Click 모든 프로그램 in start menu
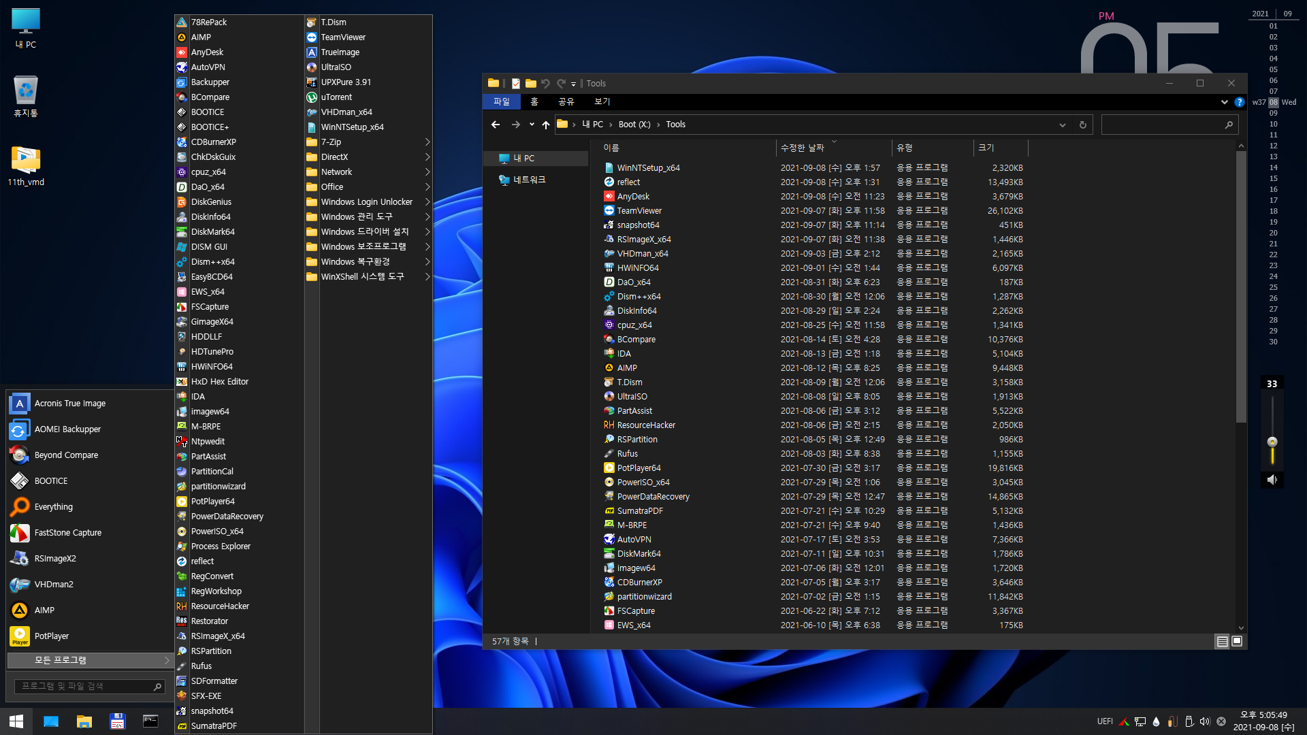This screenshot has height=735, width=1307. click(89, 661)
